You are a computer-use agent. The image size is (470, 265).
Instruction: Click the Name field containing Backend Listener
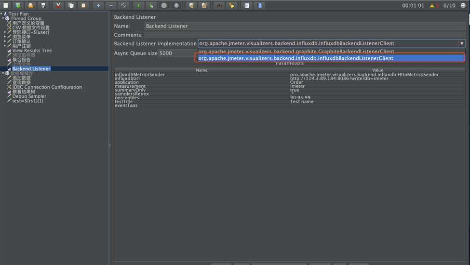click(305, 26)
